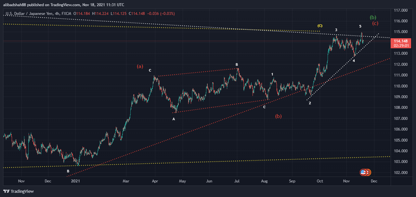Click the current price label 114.148
Viewport: 416px width, 197px height.
coord(401,41)
